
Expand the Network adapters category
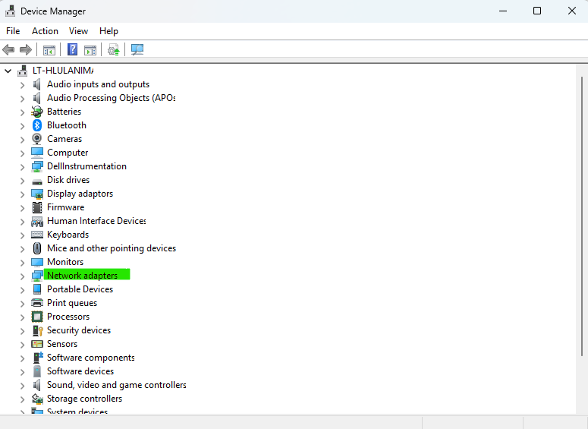pos(23,276)
